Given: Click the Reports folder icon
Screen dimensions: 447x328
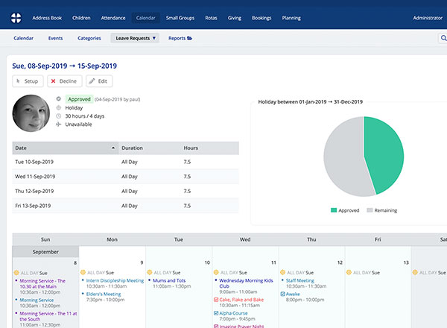Looking at the screenshot, I should tap(189, 38).
